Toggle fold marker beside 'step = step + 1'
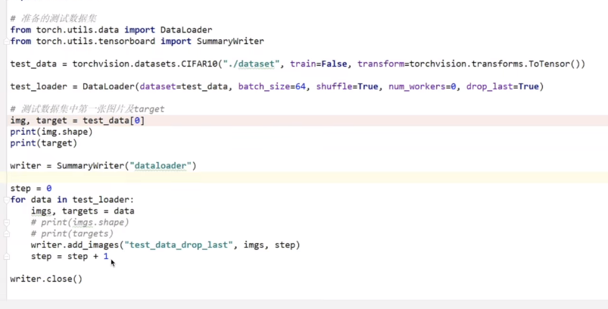608x309 pixels. click(x=7, y=257)
